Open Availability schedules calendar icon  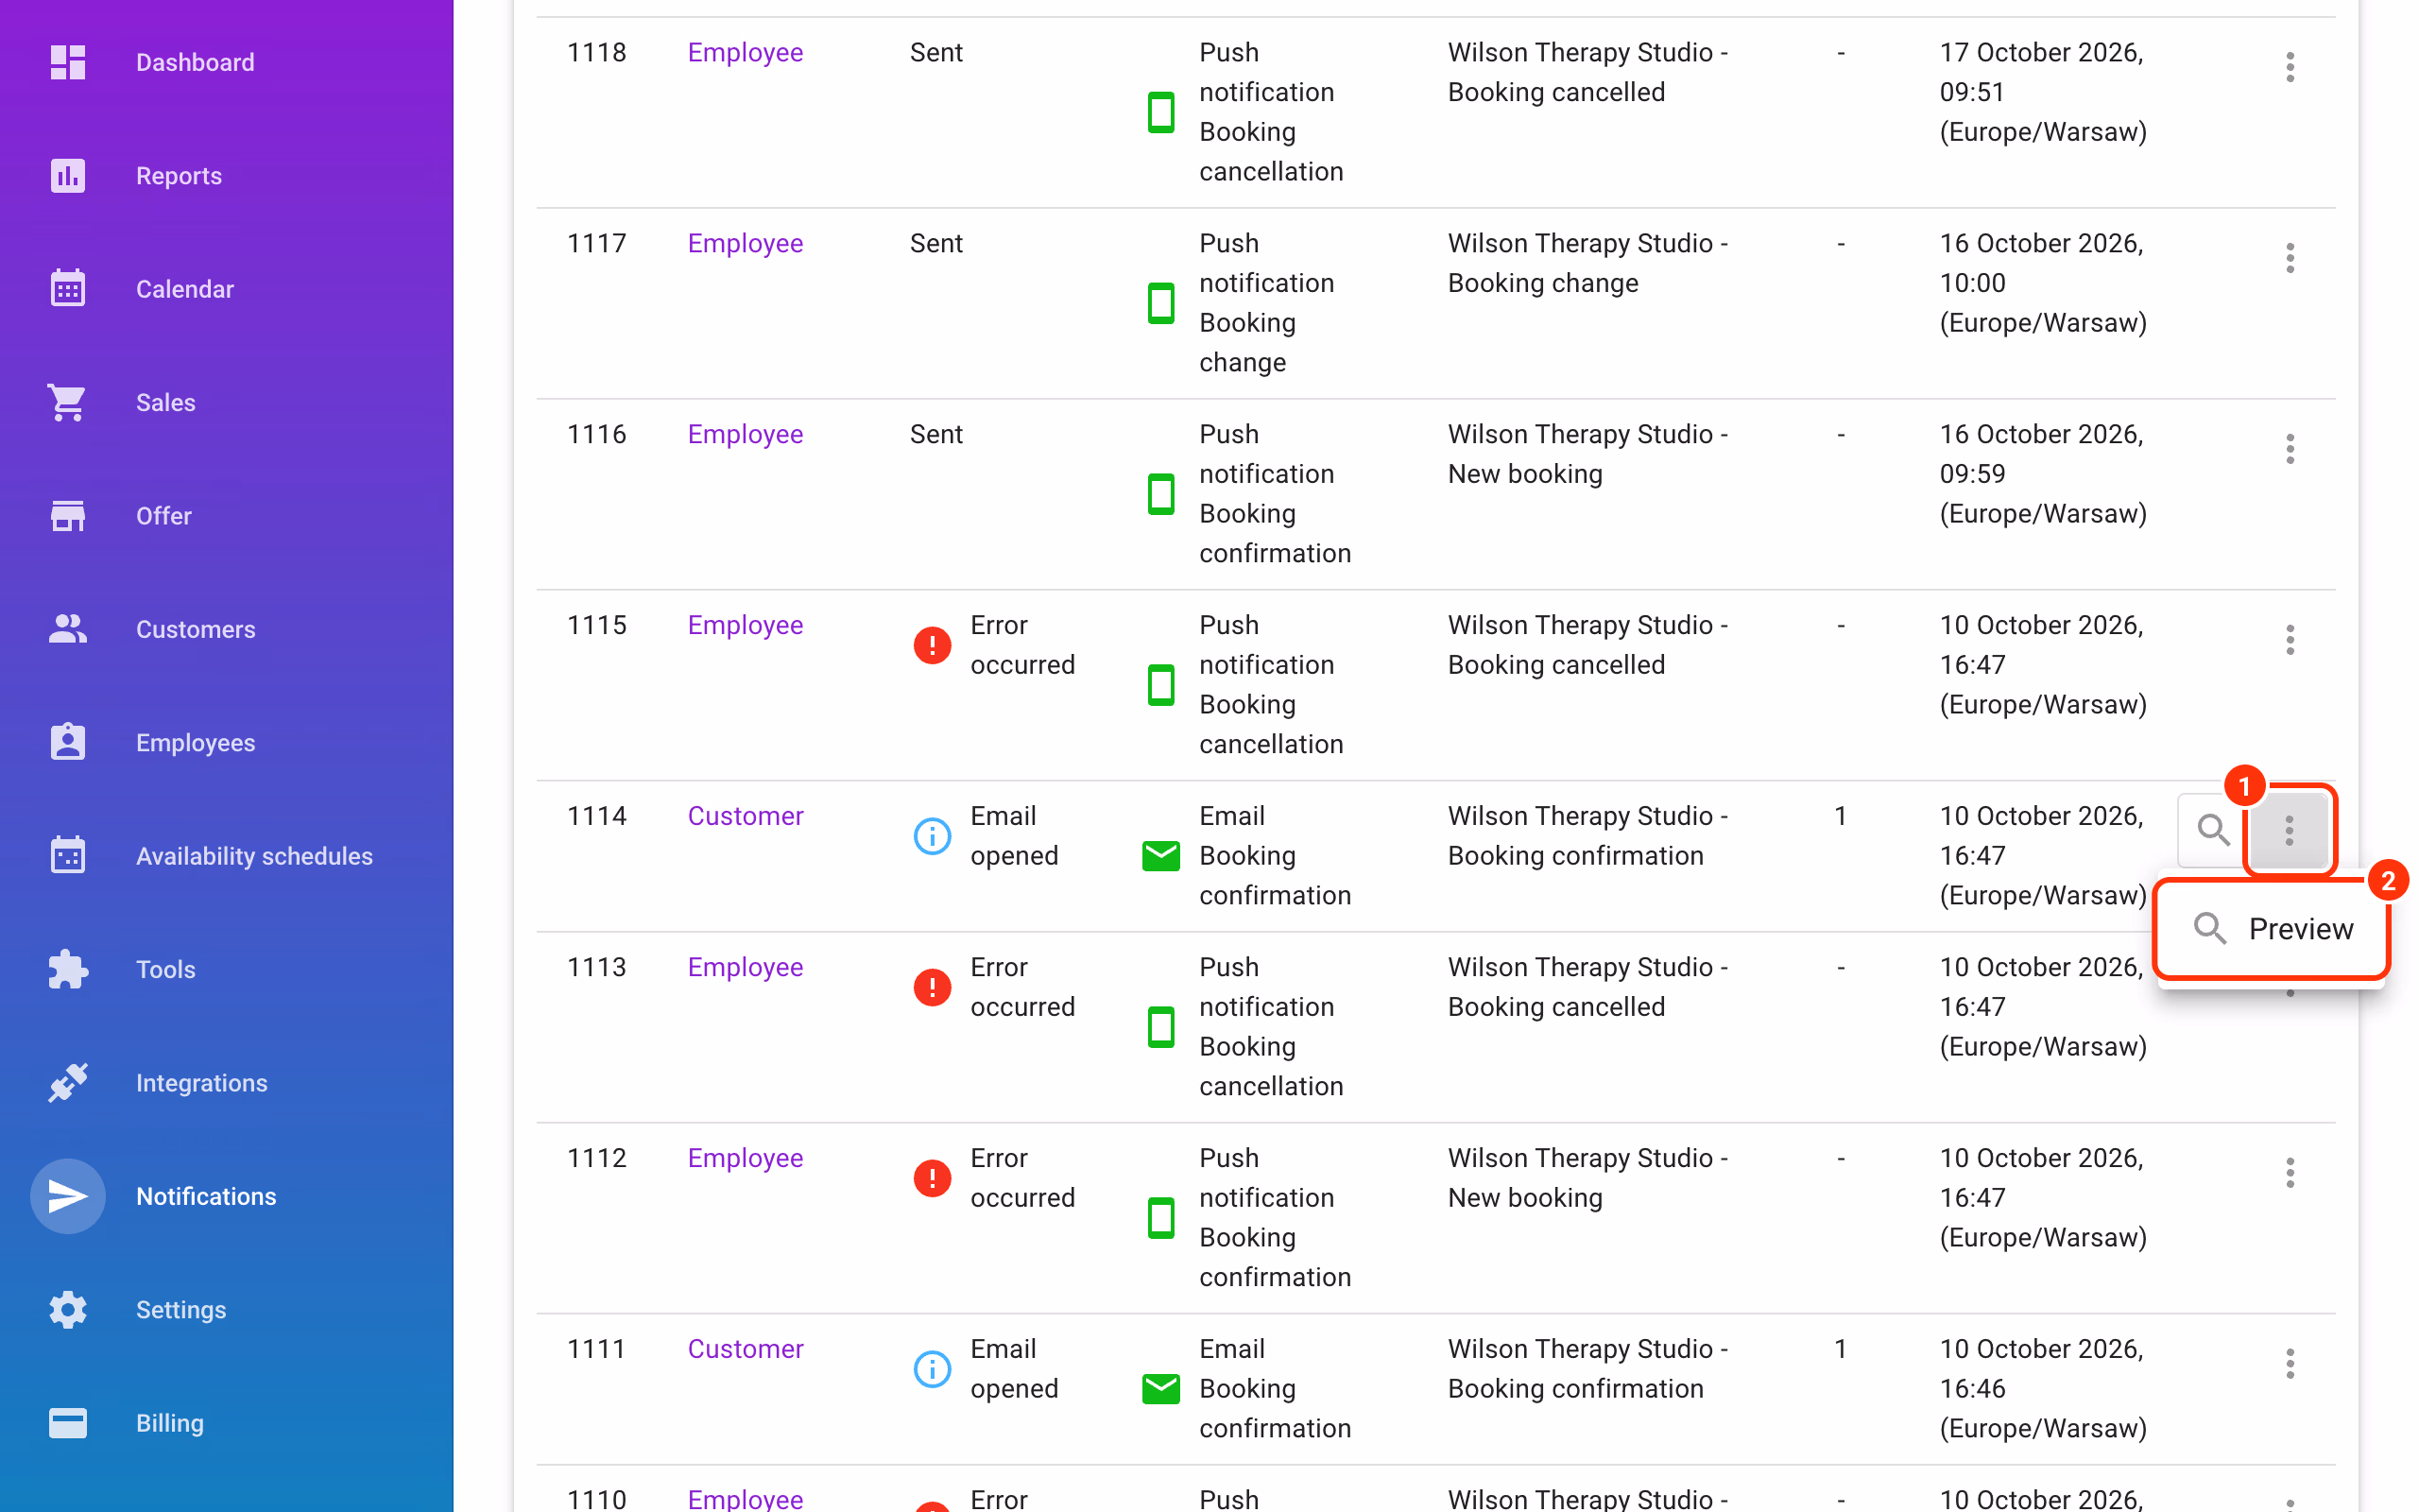click(x=67, y=855)
